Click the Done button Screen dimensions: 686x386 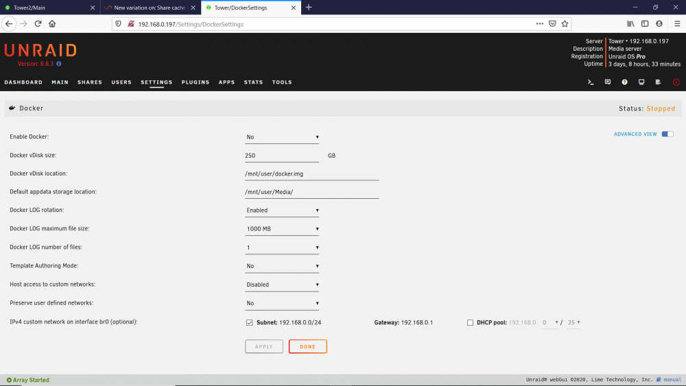(307, 347)
